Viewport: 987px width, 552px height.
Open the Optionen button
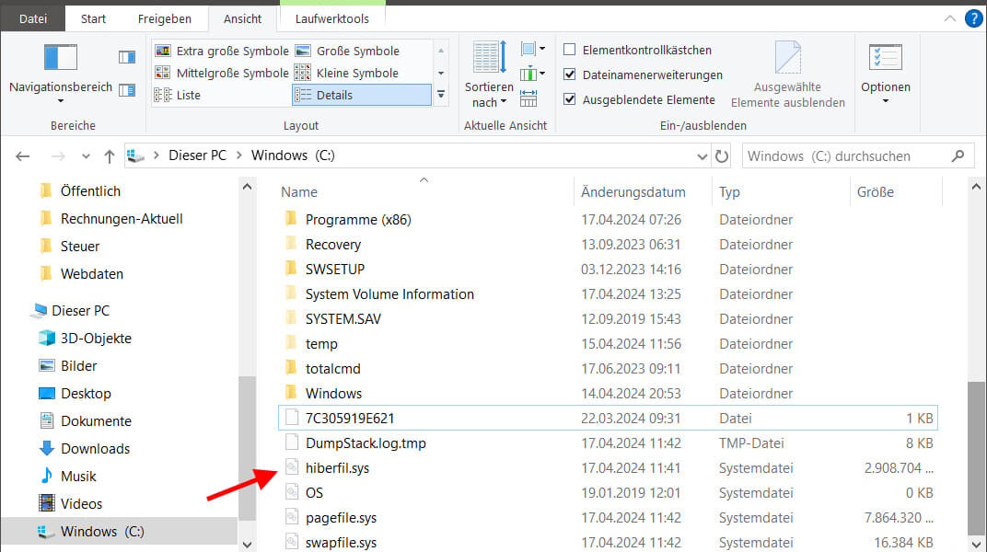886,74
